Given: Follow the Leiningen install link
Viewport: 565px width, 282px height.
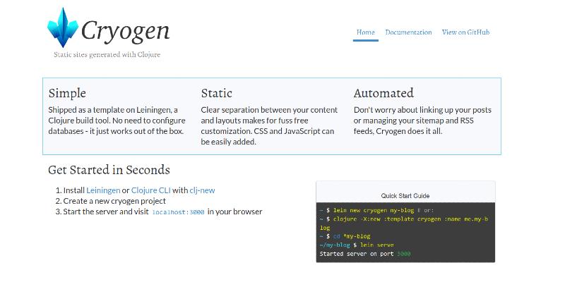Looking at the screenshot, I should pos(103,190).
